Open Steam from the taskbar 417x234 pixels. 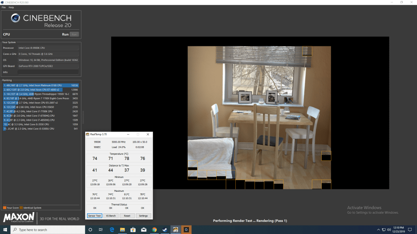coord(165,230)
